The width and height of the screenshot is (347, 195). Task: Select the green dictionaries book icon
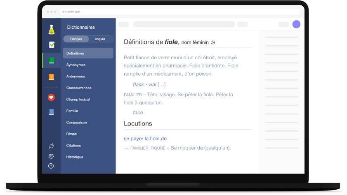pyautogui.click(x=51, y=60)
